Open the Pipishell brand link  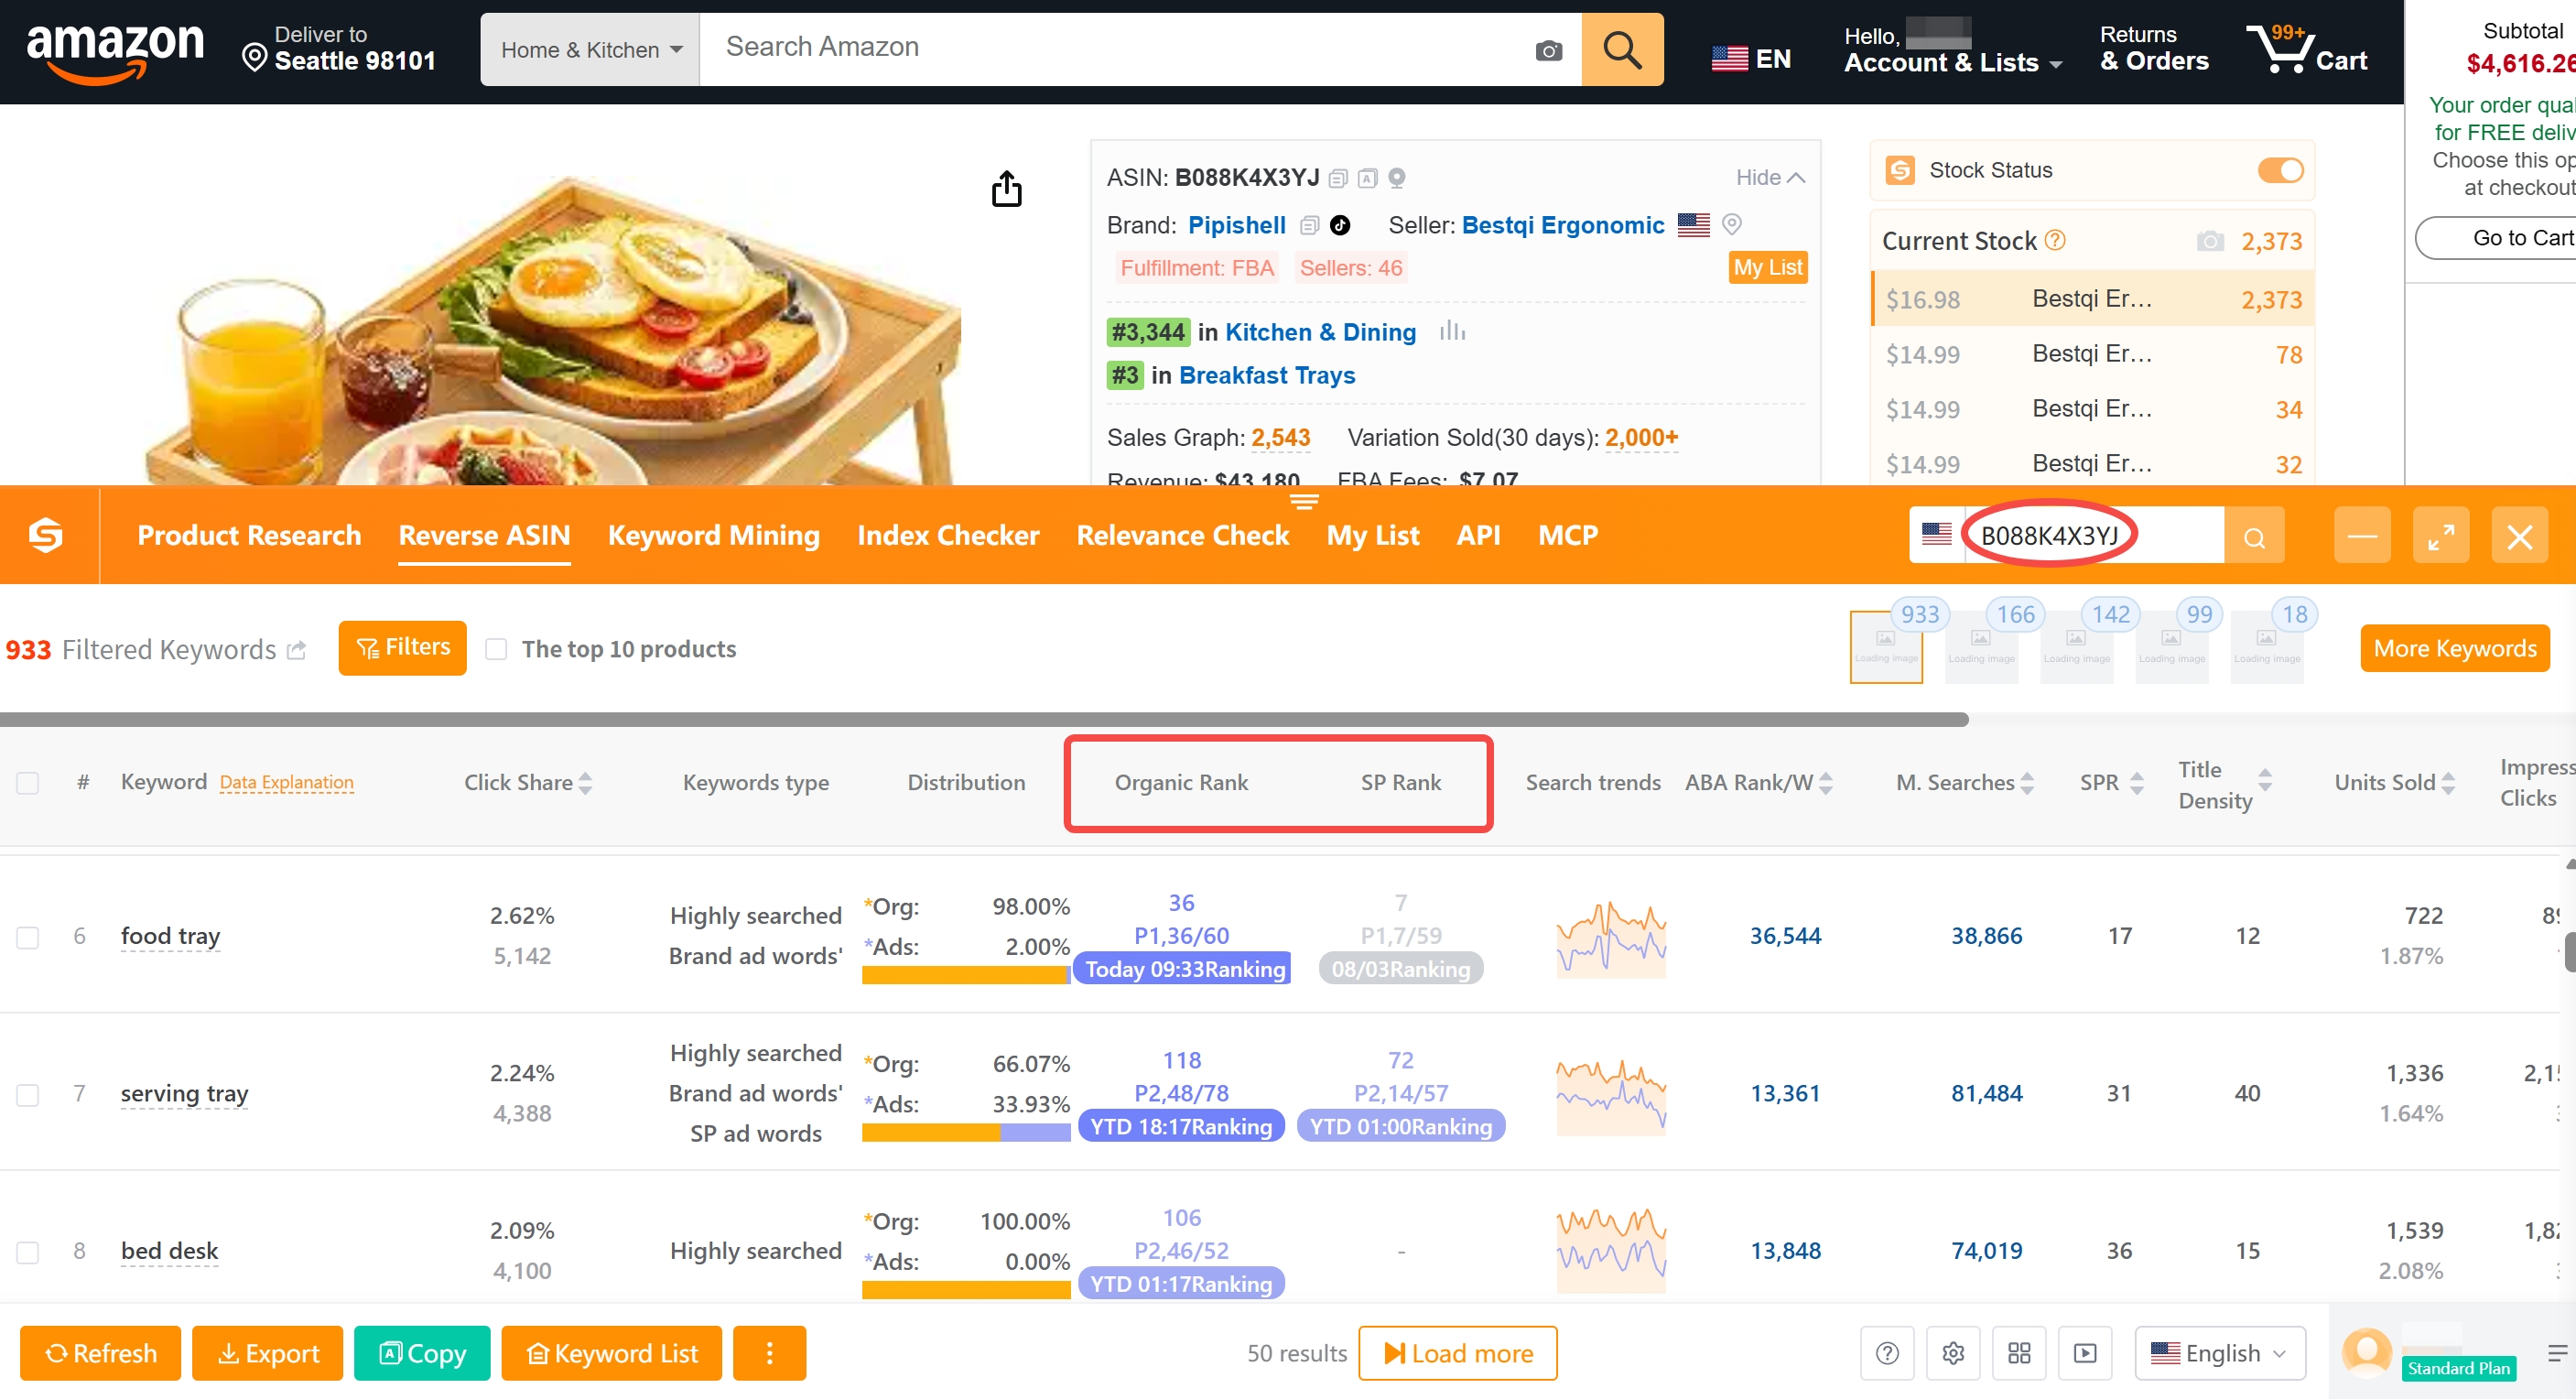click(x=1236, y=225)
